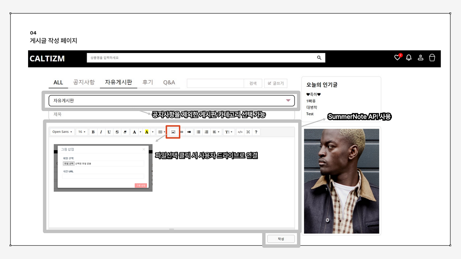Open the 자유게시판 category select box

click(x=171, y=100)
